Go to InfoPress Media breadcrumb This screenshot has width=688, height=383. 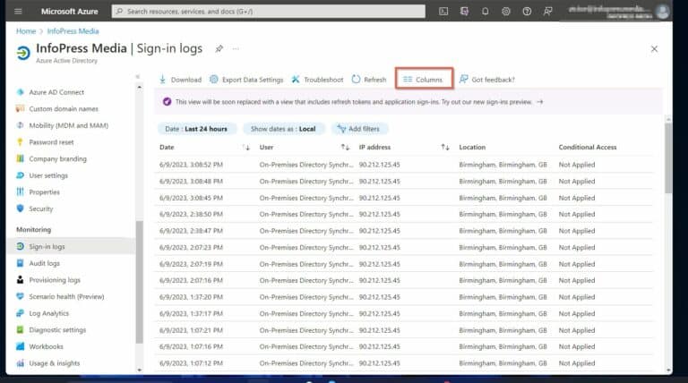click(x=73, y=31)
